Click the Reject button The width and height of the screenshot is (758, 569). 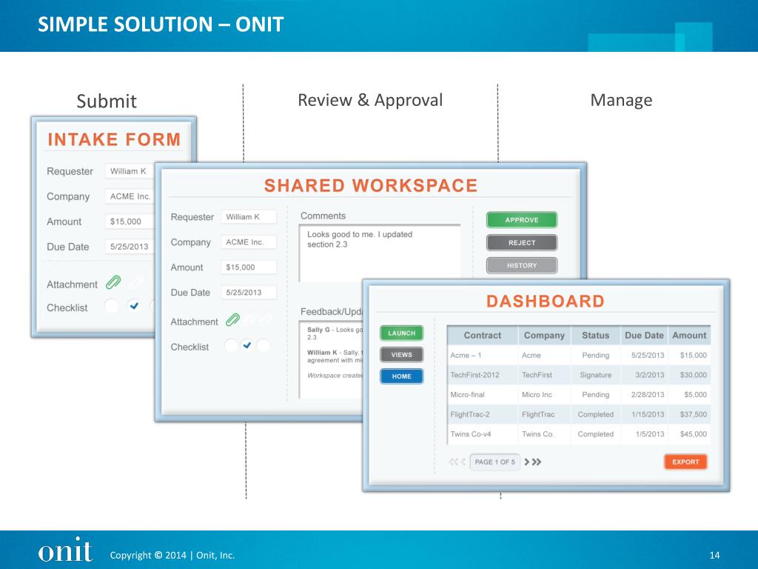coord(522,242)
